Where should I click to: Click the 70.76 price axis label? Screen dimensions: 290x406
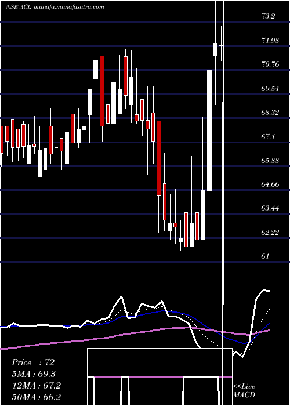[x=270, y=64]
